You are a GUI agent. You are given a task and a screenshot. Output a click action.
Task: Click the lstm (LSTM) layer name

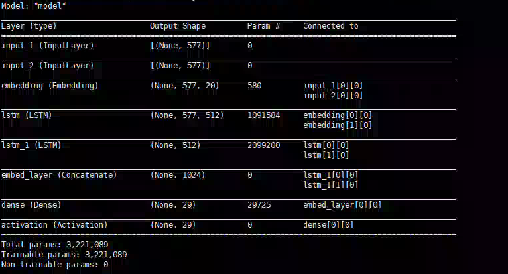coord(27,115)
